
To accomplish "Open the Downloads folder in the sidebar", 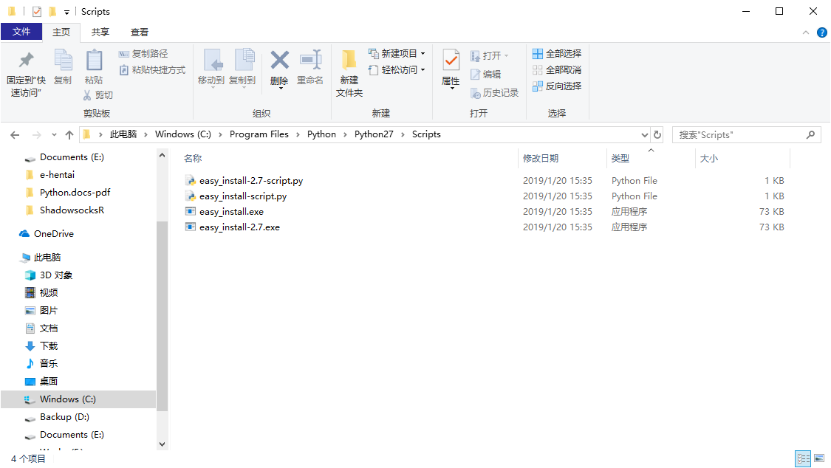I will pyautogui.click(x=49, y=345).
